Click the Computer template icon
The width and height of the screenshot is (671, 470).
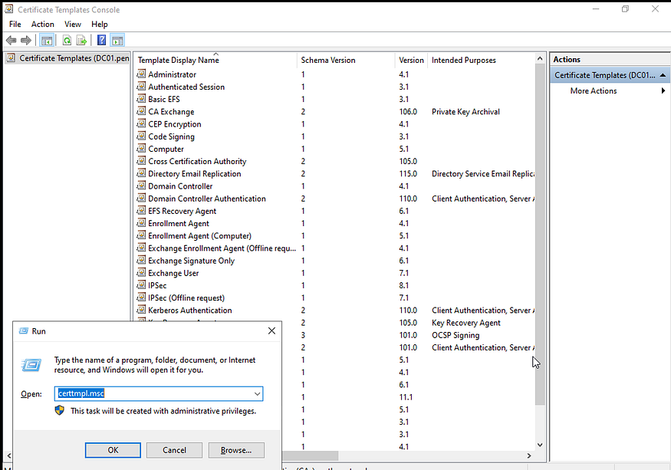tap(141, 149)
